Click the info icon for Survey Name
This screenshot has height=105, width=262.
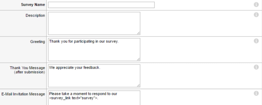click(x=256, y=5)
